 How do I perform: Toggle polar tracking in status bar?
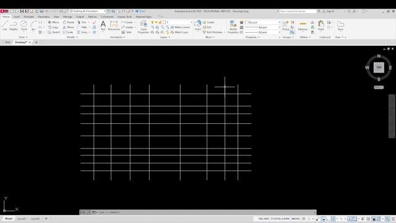(333, 219)
